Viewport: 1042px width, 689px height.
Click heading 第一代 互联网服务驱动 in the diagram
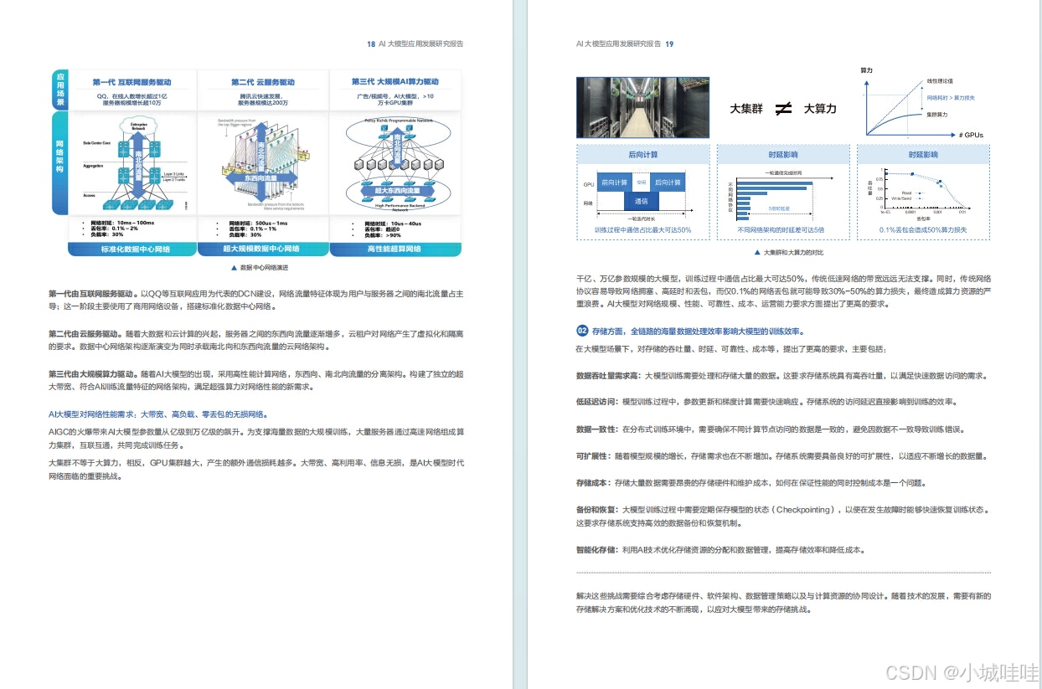point(132,82)
